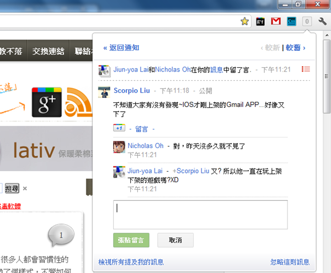
Task: Click the 下午11:18 post timestamp
Action: click(x=174, y=91)
